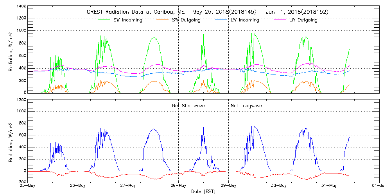The image size is (391, 195).
Task: Click the CREST Radiation Data chart title
Action: click(x=207, y=12)
